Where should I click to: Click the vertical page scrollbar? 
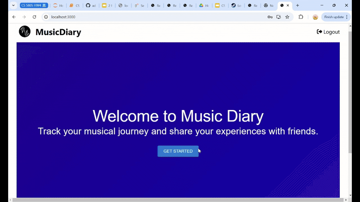tap(350, 93)
